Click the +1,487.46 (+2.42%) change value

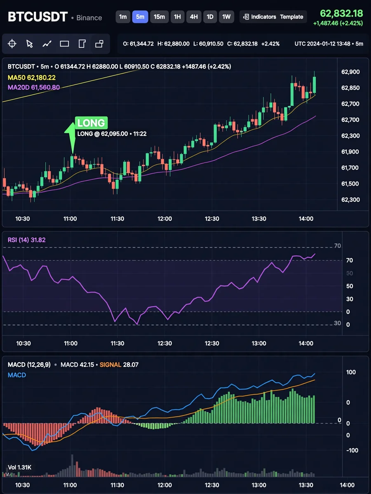point(338,23)
